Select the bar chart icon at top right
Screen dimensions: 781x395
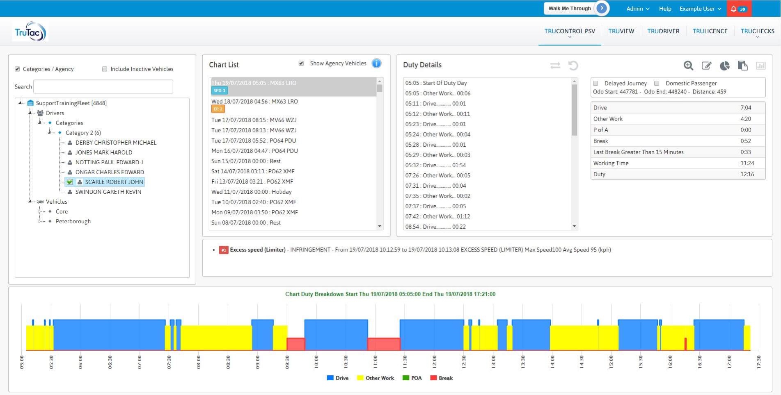[x=760, y=66]
